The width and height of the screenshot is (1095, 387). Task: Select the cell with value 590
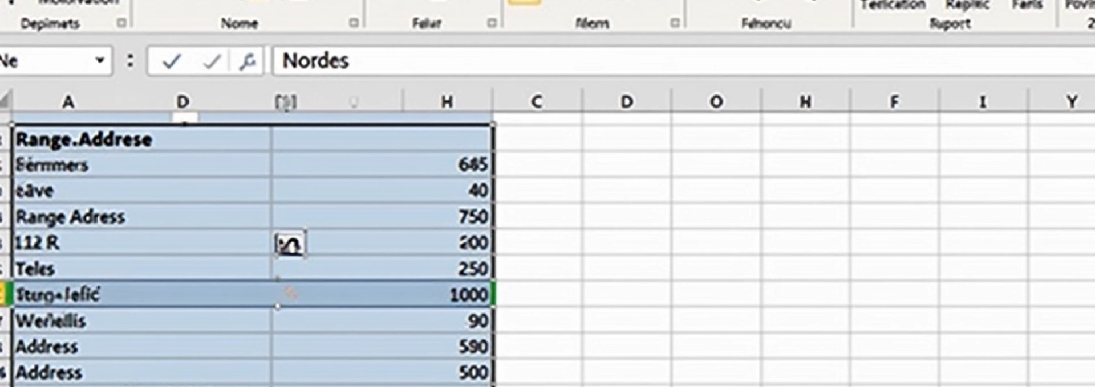(382, 347)
